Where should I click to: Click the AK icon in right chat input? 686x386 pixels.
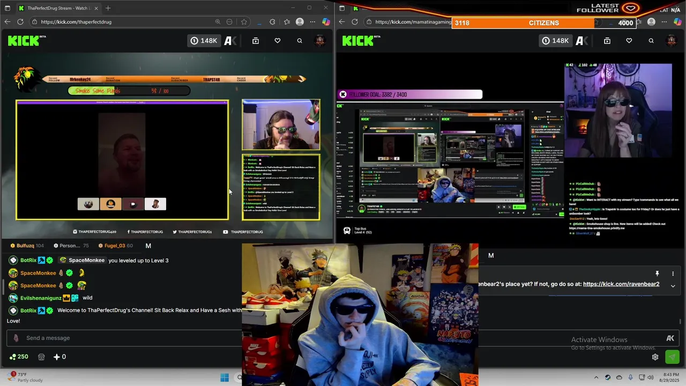point(670,338)
